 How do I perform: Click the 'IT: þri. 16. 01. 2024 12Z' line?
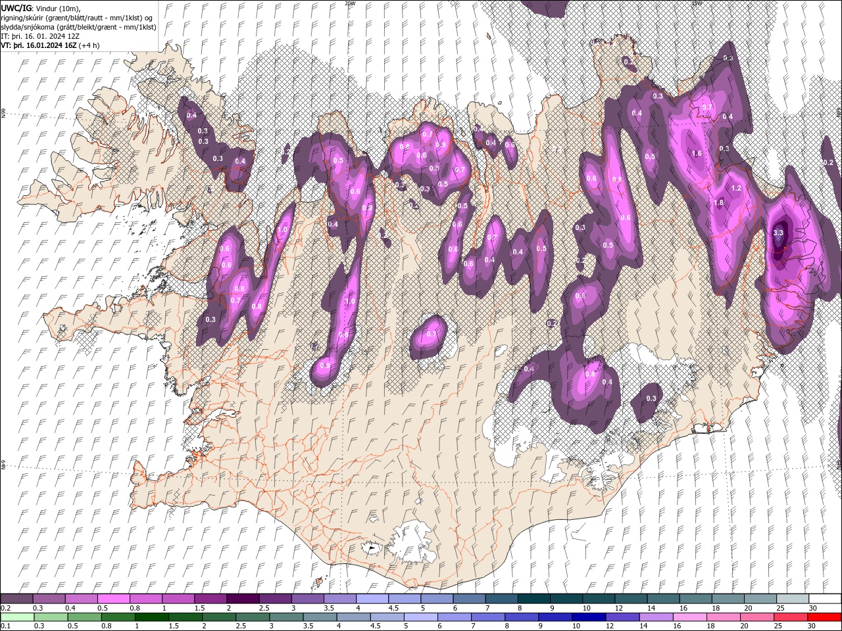pos(39,36)
